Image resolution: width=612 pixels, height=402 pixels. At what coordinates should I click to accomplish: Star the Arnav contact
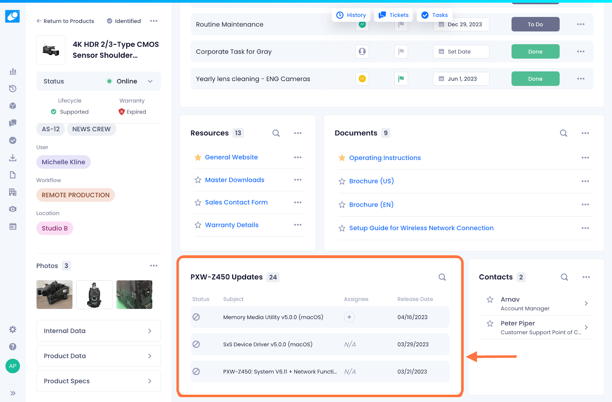click(490, 300)
